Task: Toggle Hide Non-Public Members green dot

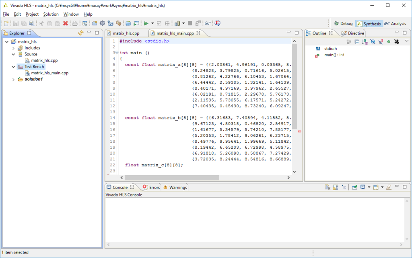Action: click(x=389, y=42)
